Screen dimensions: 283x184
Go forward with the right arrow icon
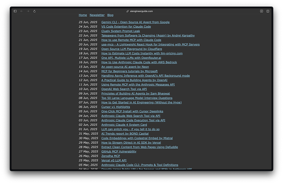28,11
